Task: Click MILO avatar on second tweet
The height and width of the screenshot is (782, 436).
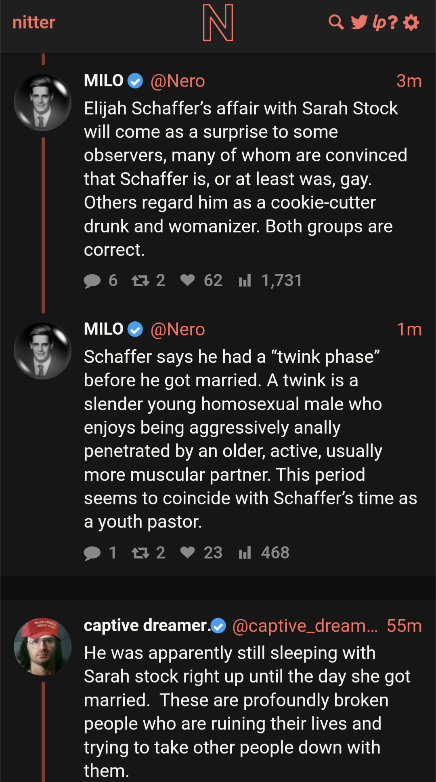Action: (x=43, y=350)
